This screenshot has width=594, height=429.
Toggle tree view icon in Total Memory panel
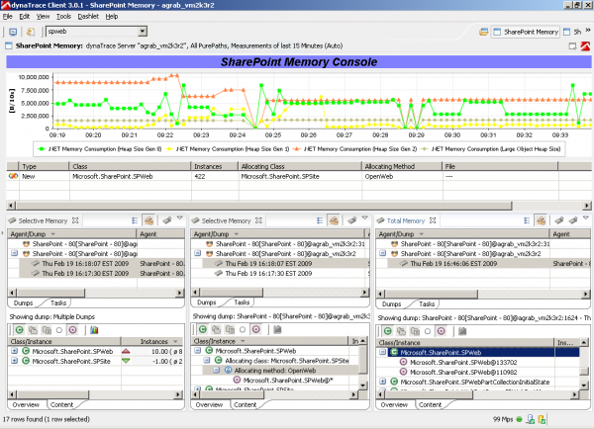[527, 220]
